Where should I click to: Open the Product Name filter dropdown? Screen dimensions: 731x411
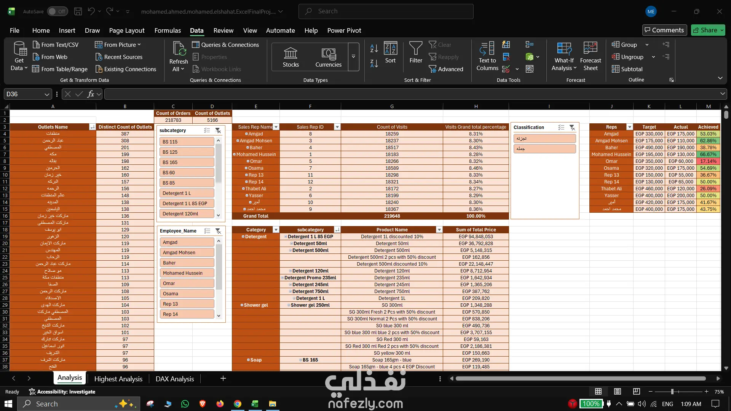[439, 230]
